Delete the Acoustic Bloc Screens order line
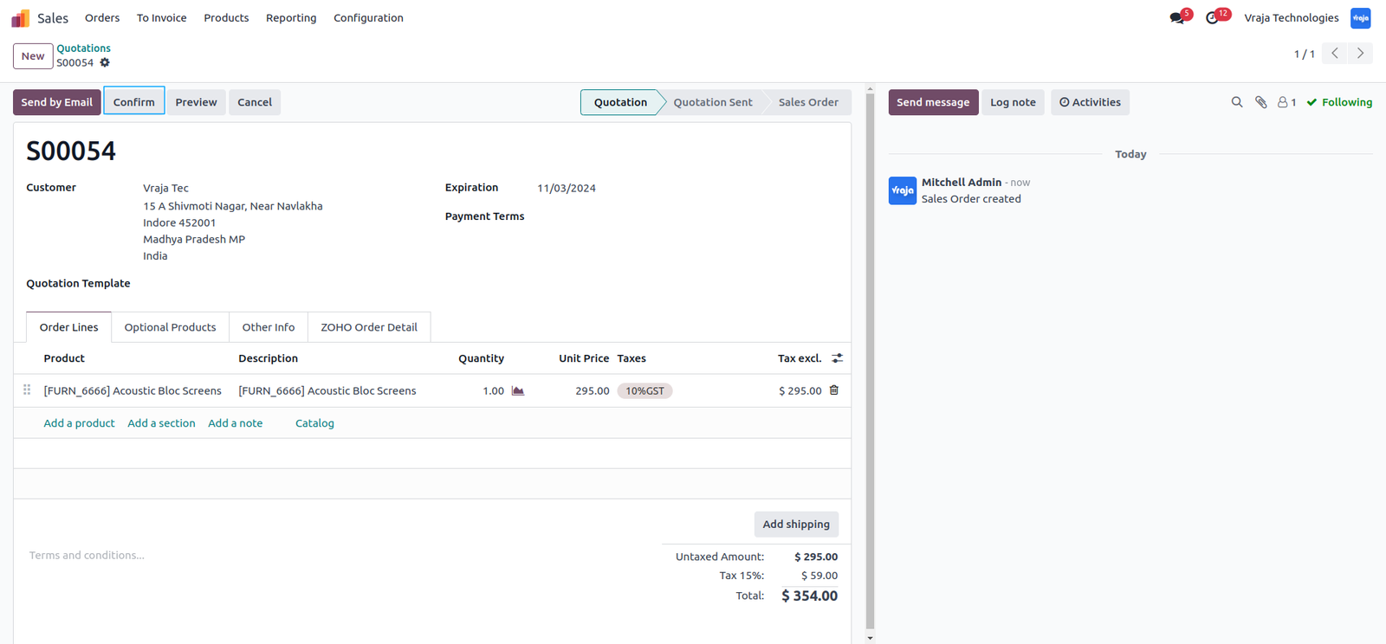 click(834, 390)
